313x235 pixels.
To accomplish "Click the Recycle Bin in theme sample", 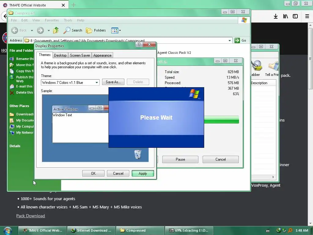I will point(138,154).
